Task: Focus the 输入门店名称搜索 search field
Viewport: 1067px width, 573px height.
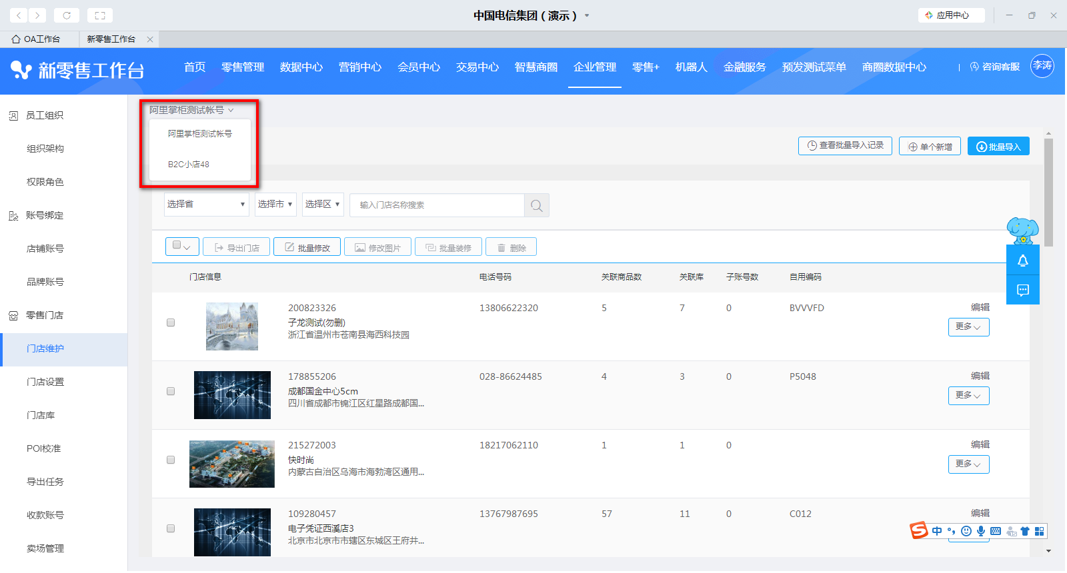Action: pos(437,205)
